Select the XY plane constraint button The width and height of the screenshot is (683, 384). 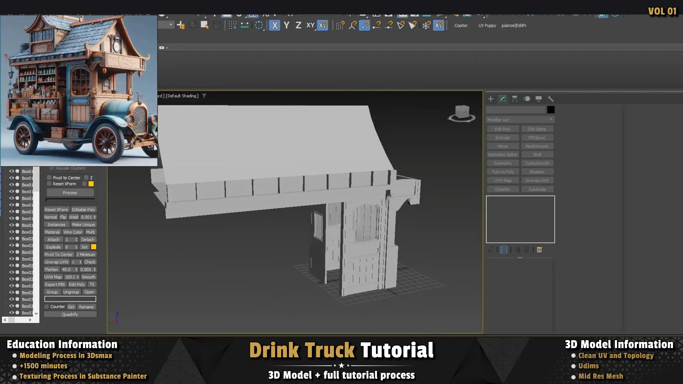(x=310, y=26)
